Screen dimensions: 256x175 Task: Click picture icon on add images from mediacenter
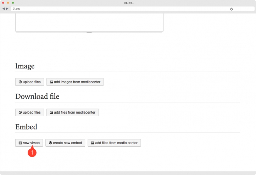[51, 82]
